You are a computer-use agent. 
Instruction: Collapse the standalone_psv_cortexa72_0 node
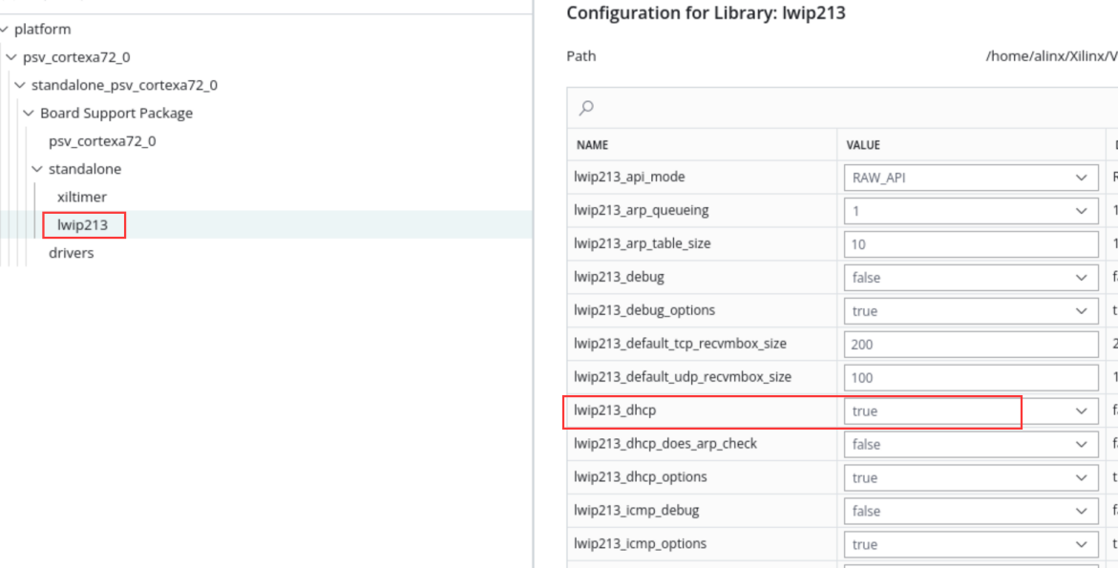[x=19, y=86]
